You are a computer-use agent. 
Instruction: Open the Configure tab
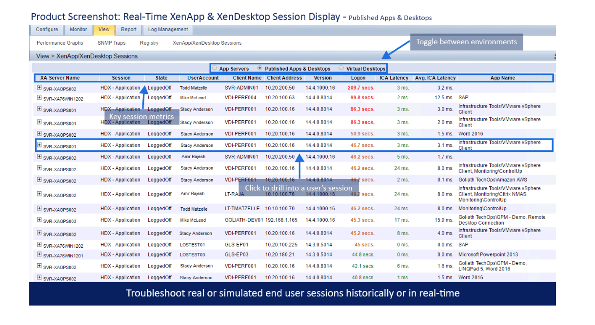pos(47,29)
